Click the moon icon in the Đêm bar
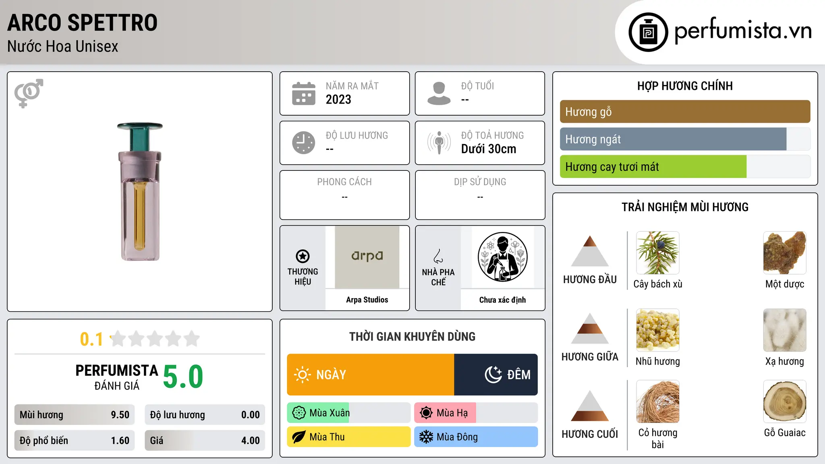825x464 pixels. pos(493,375)
